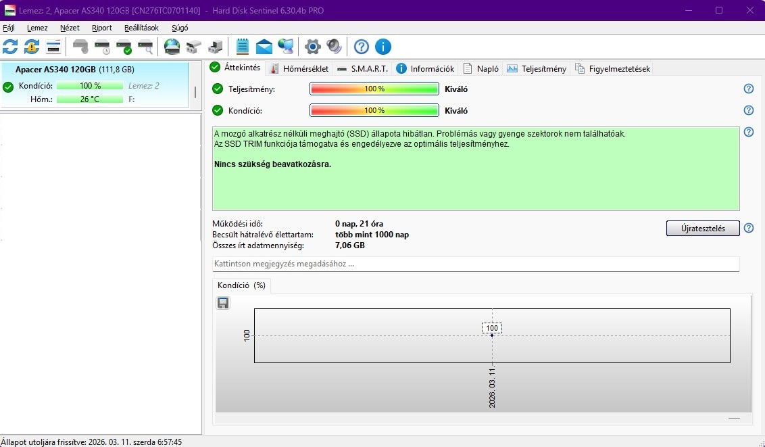Click the disk with globe toolbar icon
The width and height of the screenshot is (765, 447).
pyautogui.click(x=172, y=47)
